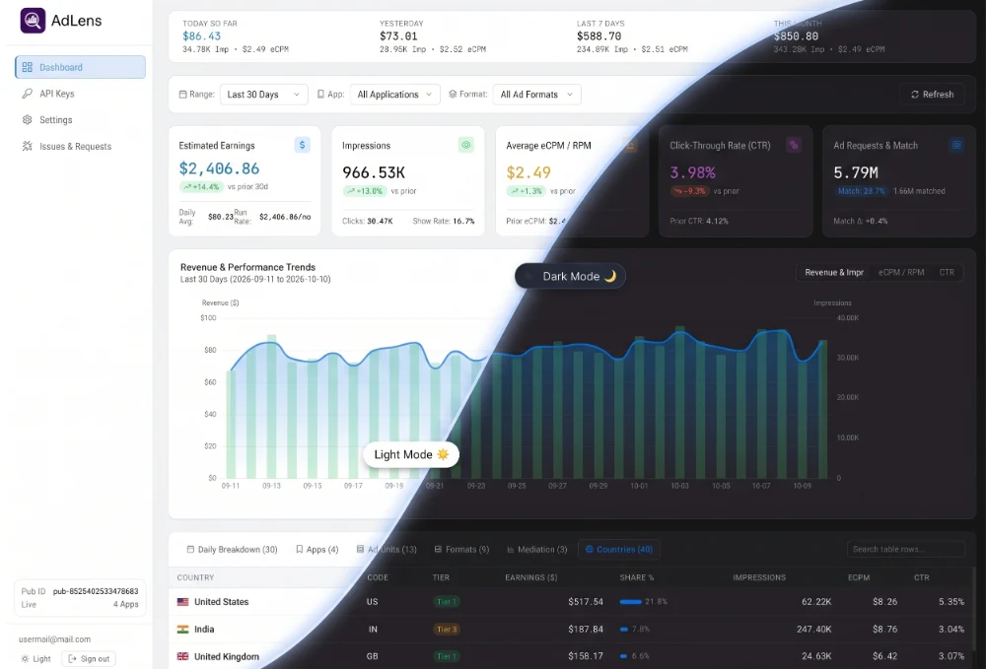Click the Settings gear icon

(27, 120)
